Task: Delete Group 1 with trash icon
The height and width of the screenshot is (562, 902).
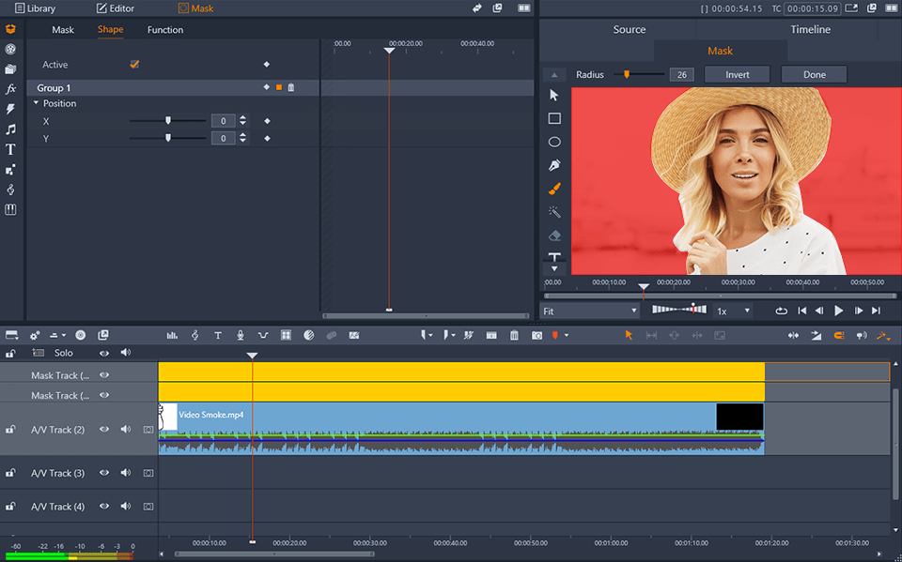Action: [x=291, y=88]
